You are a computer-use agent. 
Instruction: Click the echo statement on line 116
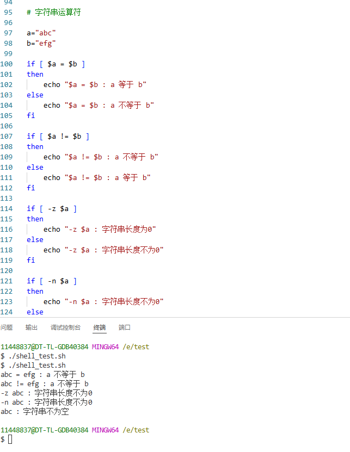pos(100,230)
